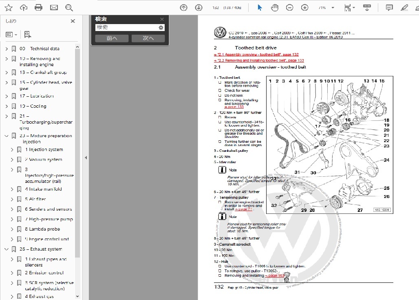Open the 2 Vacuum system bookmark

pyautogui.click(x=44, y=160)
